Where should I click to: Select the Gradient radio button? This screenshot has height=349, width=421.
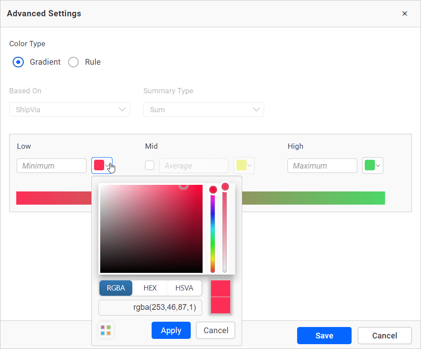click(x=18, y=62)
